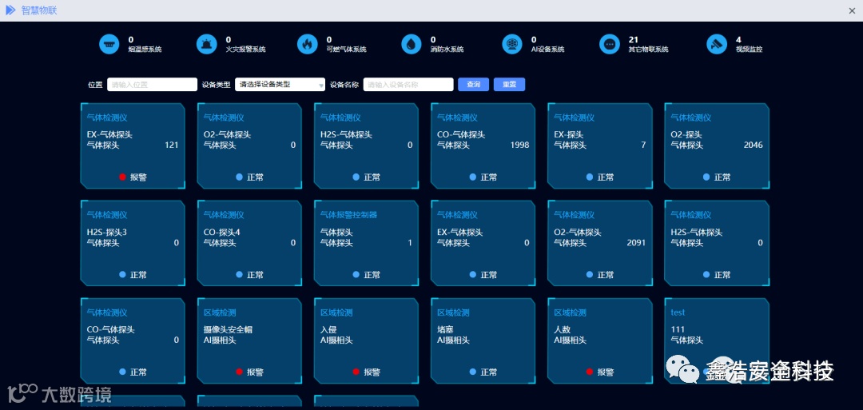Select the 火灾报警系统 alarm siren icon

206,44
